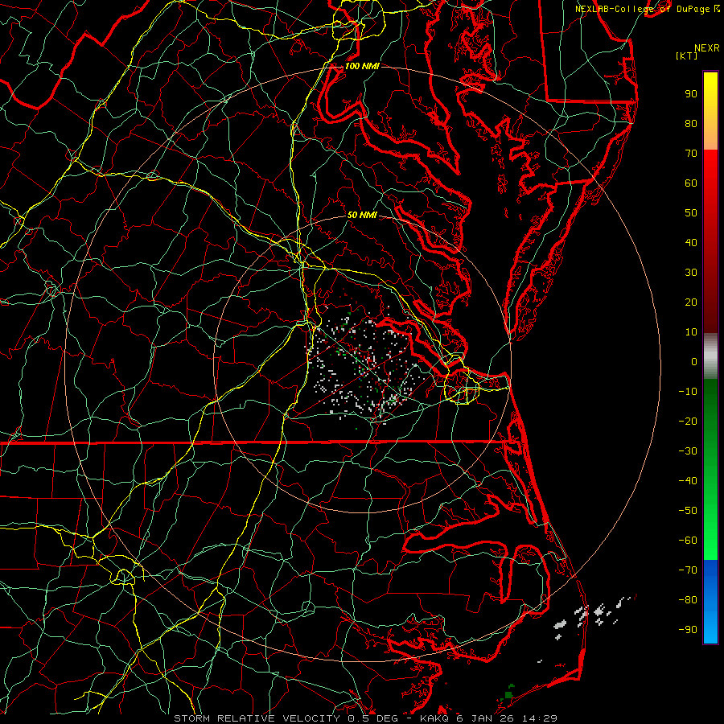
Task: Click the 40 value on the velocity scale
Action: click(691, 243)
